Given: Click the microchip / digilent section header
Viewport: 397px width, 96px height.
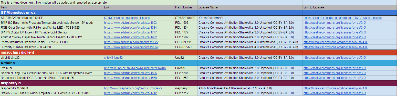Looking at the screenshot, I should coord(198,52).
